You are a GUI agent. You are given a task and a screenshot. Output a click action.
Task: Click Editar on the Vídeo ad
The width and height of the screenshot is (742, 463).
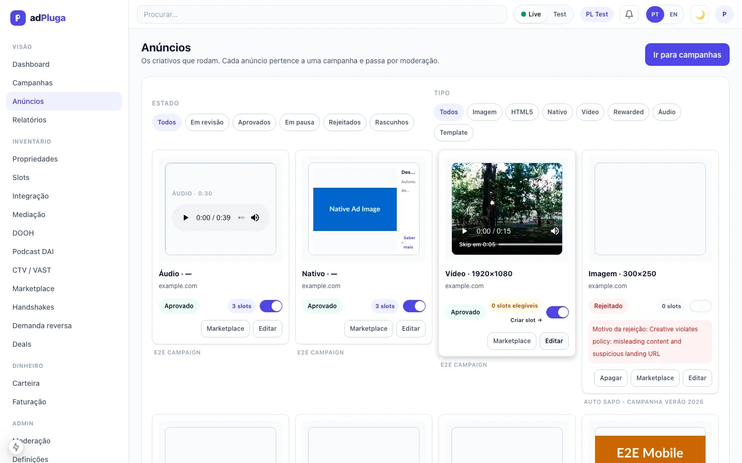(554, 341)
